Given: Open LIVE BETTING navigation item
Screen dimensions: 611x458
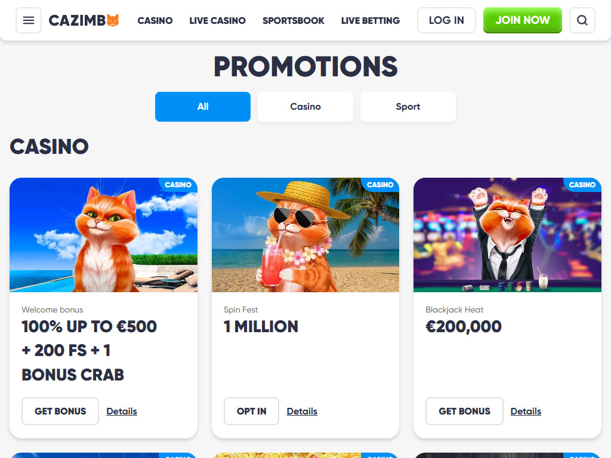Looking at the screenshot, I should pyautogui.click(x=371, y=21).
